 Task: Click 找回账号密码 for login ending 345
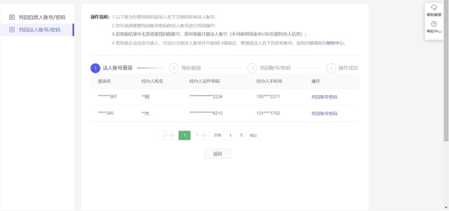click(x=324, y=114)
